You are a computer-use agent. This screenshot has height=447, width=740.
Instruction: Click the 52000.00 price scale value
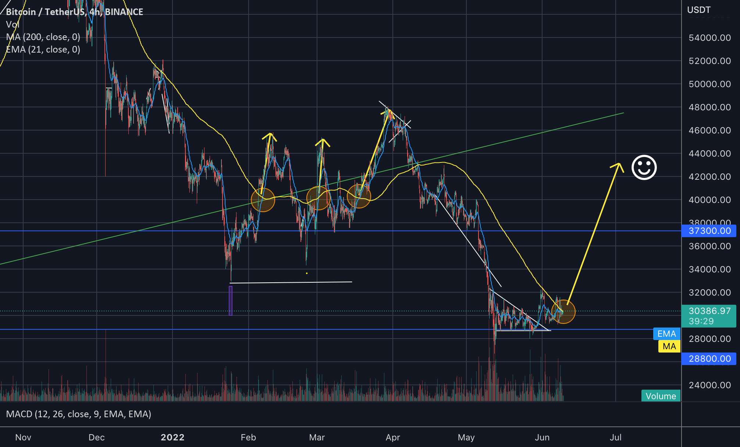[710, 61]
